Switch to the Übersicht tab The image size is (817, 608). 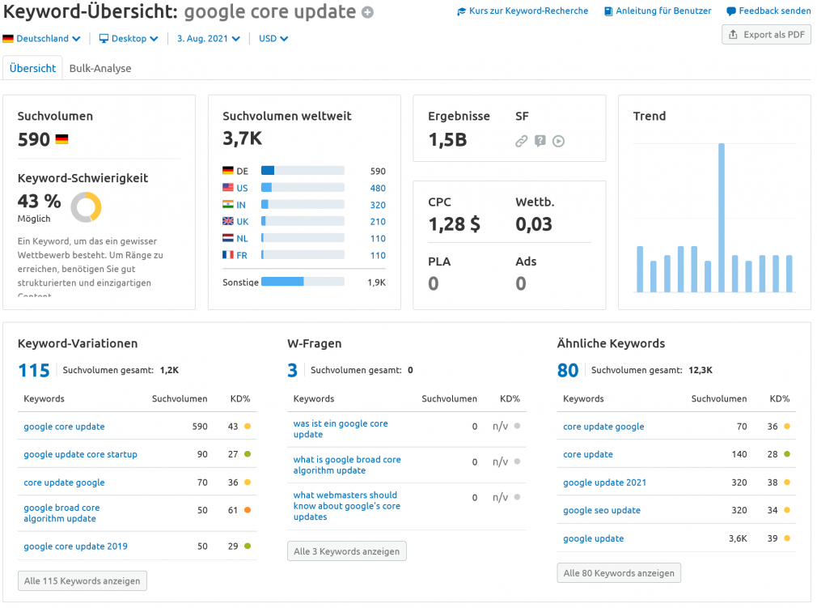pos(33,68)
